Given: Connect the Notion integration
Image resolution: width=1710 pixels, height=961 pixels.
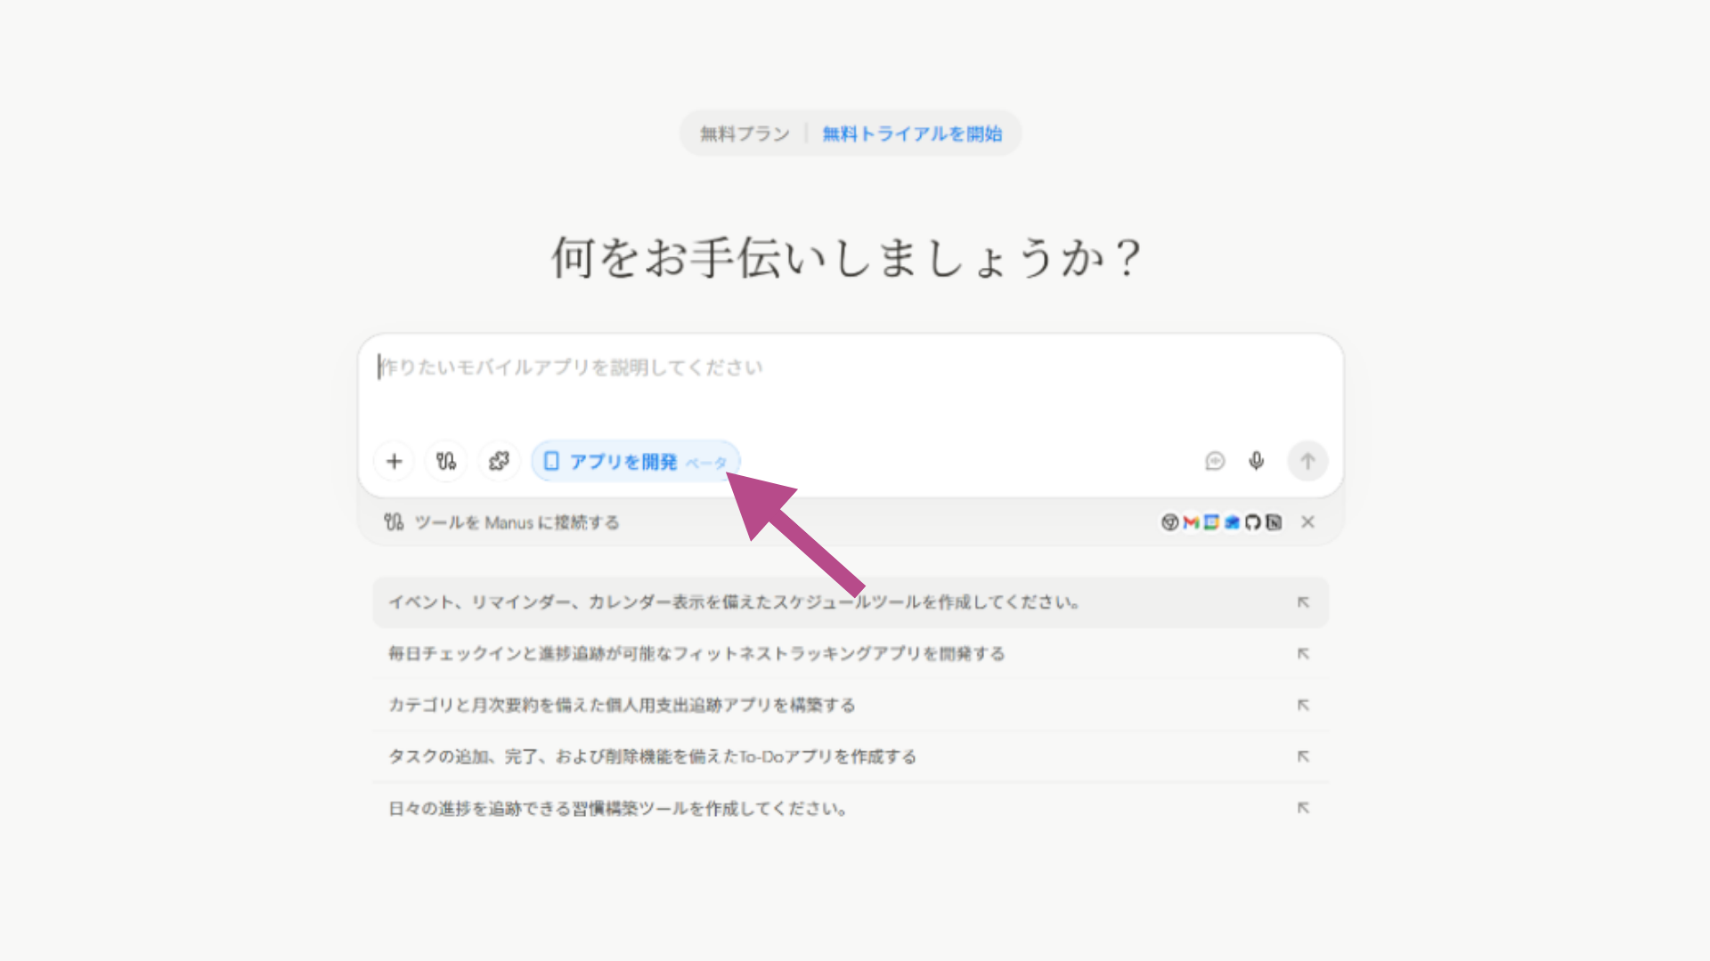Looking at the screenshot, I should click(x=1273, y=522).
